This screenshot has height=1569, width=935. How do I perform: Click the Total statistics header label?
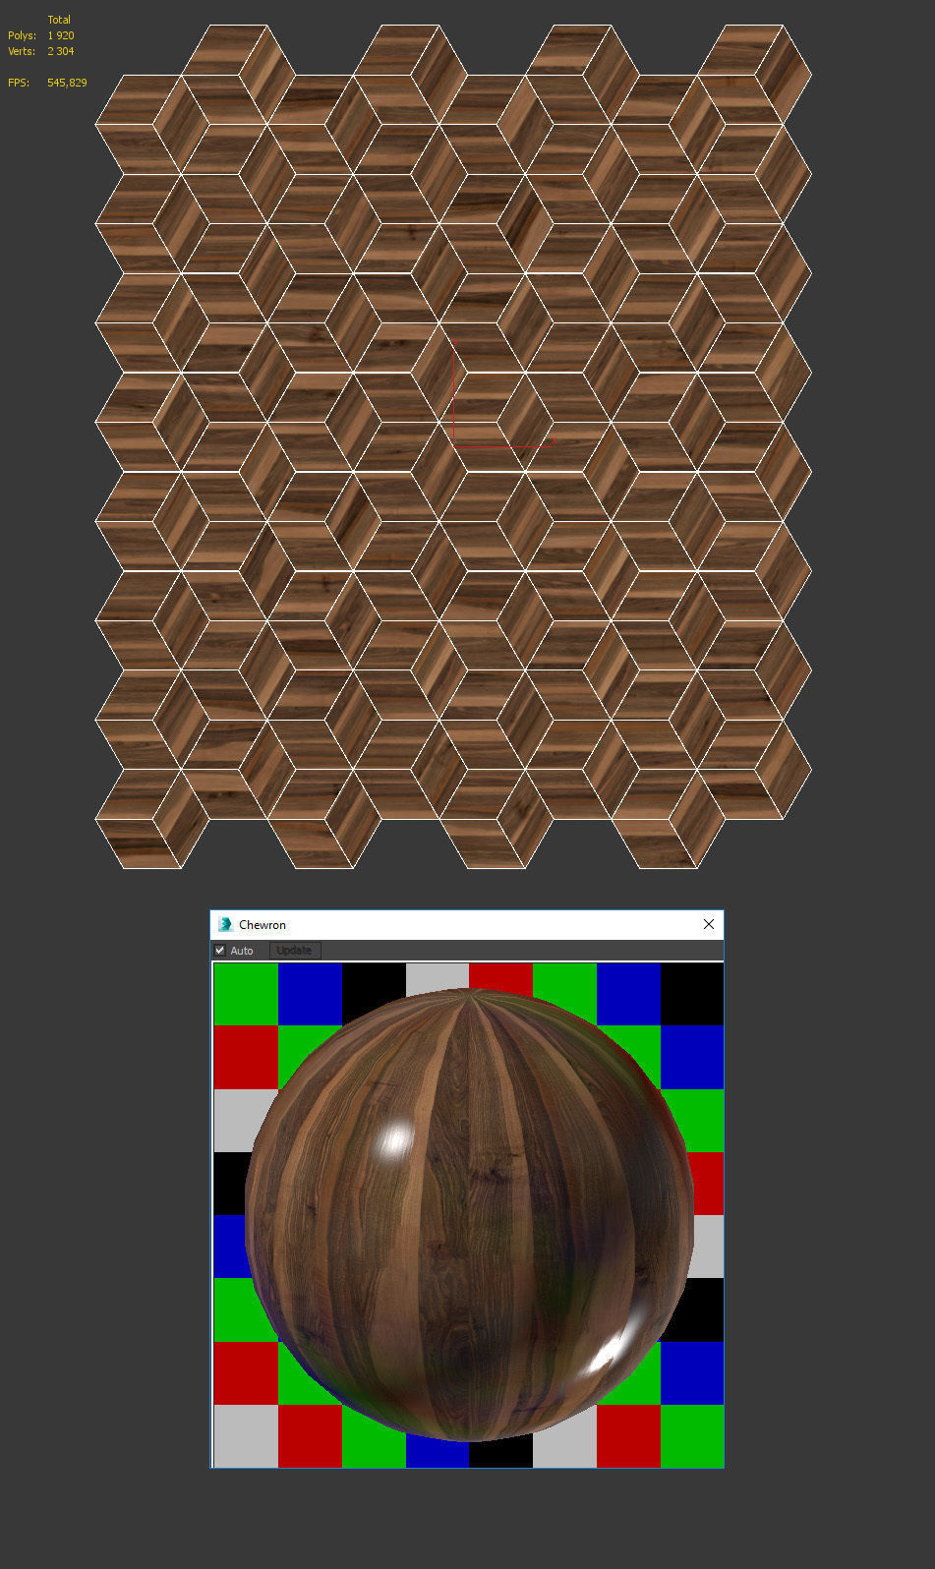tap(59, 20)
